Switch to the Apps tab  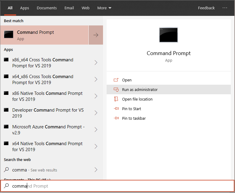tap(24, 8)
